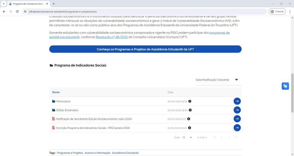Click PDF icon of Inscrição Programa de Indicadores
The width and height of the screenshot is (294, 156).
(x=53, y=128)
